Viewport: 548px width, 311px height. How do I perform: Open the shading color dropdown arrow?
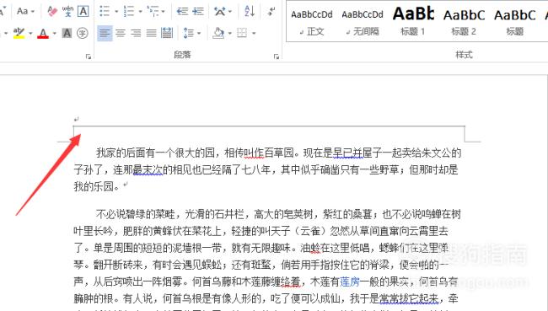(x=229, y=34)
